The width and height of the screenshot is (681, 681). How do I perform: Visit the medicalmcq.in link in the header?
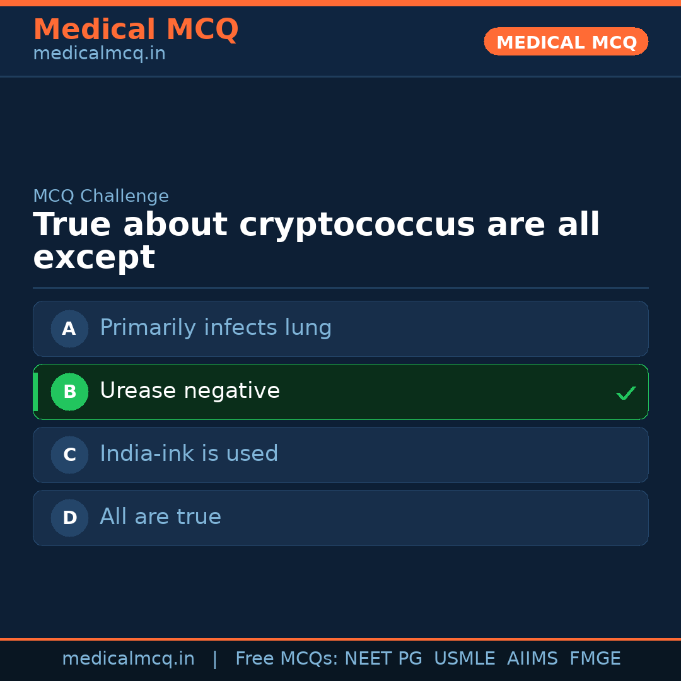point(99,54)
